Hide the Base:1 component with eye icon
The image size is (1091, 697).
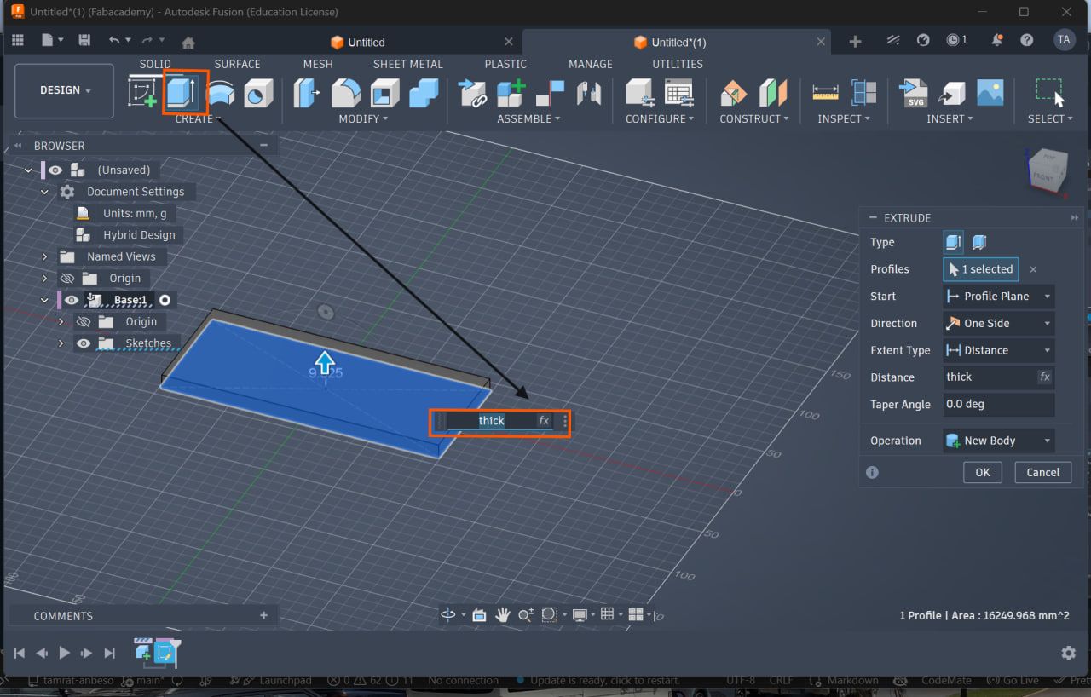point(72,300)
